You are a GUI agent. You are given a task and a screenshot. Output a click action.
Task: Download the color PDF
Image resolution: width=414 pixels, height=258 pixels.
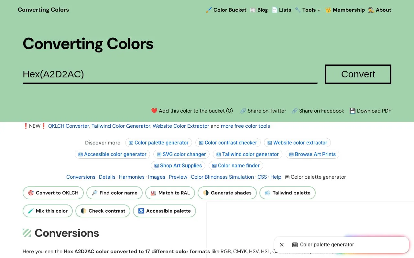[x=370, y=111]
